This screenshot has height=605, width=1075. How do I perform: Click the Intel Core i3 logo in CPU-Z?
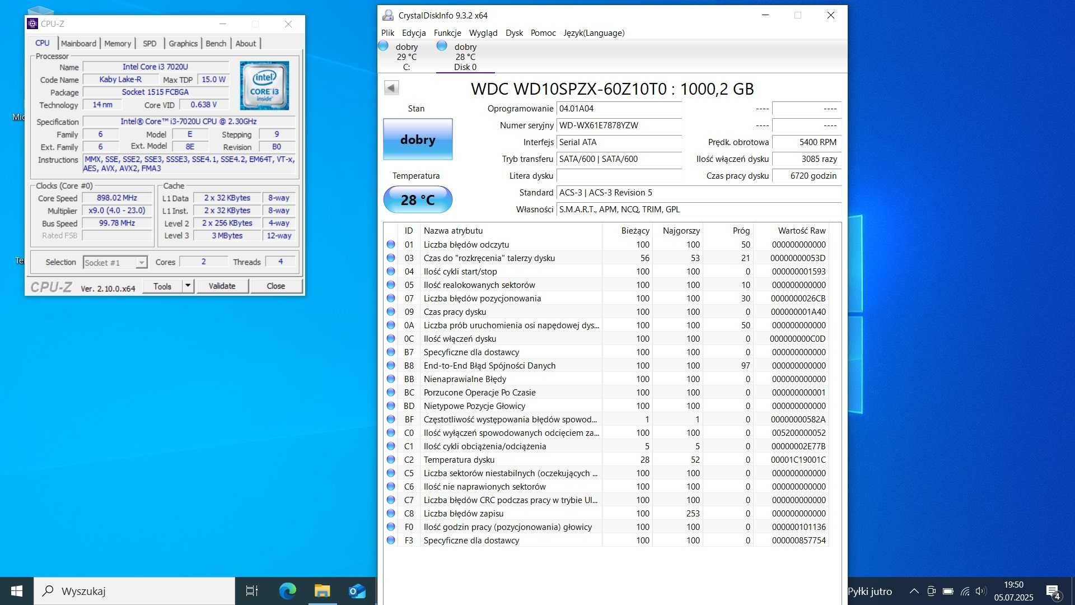click(265, 86)
